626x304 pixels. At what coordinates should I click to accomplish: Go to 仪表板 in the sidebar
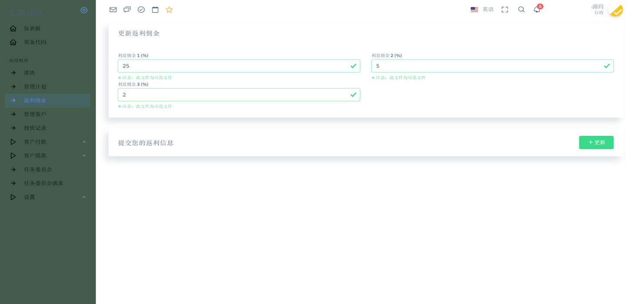pos(32,29)
